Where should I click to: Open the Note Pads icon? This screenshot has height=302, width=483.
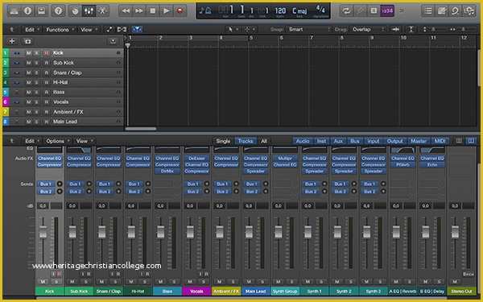tap(441, 11)
